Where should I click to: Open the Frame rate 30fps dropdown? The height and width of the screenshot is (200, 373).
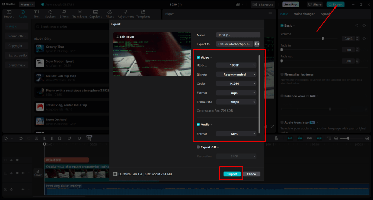point(237,102)
